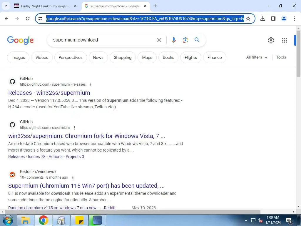
Task: Open Releases · win32ss/supermium result
Action: point(49,93)
